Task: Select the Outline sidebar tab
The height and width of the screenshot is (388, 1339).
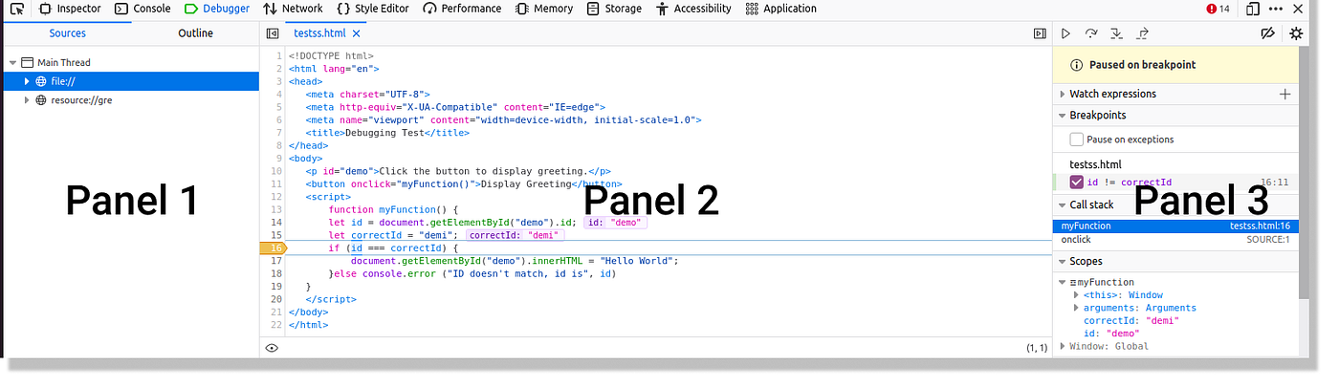Action: pos(195,33)
